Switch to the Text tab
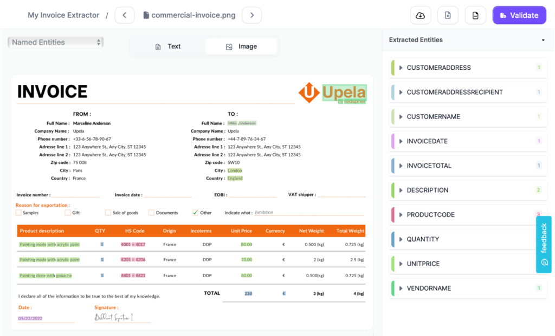Viewport: 555px width, 336px height. [x=167, y=47]
